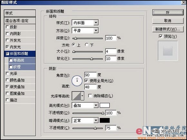Viewport: 187px width, 140px height.
Task: Expand the 高光模式 highlight mode dropdown
Action: pyautogui.click(x=85, y=105)
